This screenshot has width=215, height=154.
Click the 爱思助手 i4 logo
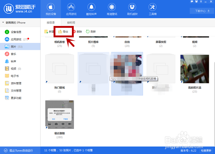coord(19,9)
